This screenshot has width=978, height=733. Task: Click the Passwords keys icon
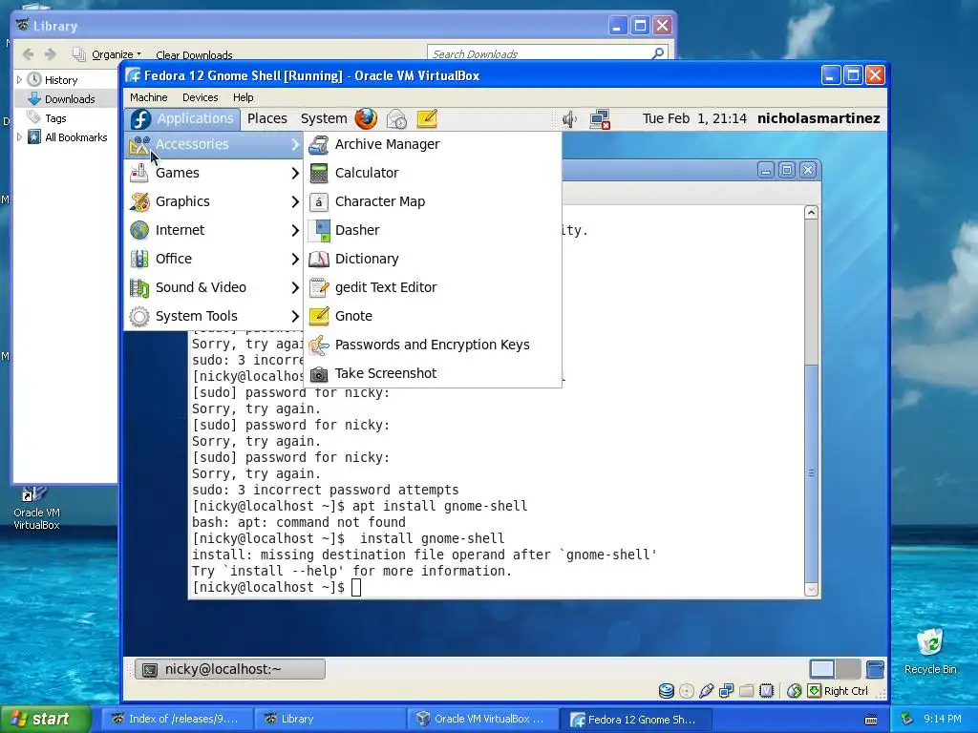(x=319, y=346)
